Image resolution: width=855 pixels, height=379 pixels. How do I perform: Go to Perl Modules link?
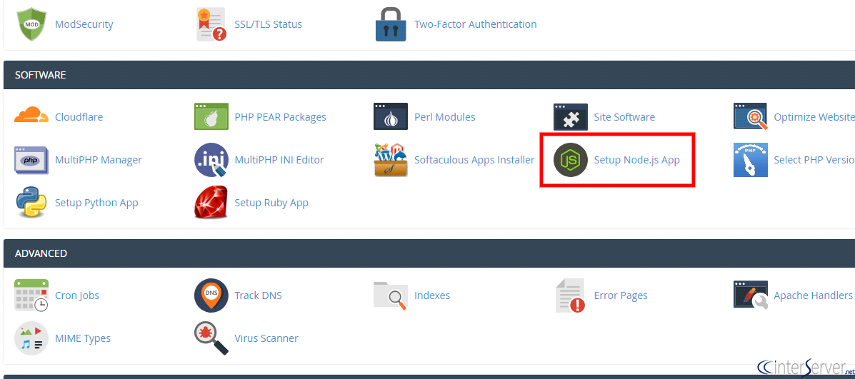pyautogui.click(x=445, y=117)
